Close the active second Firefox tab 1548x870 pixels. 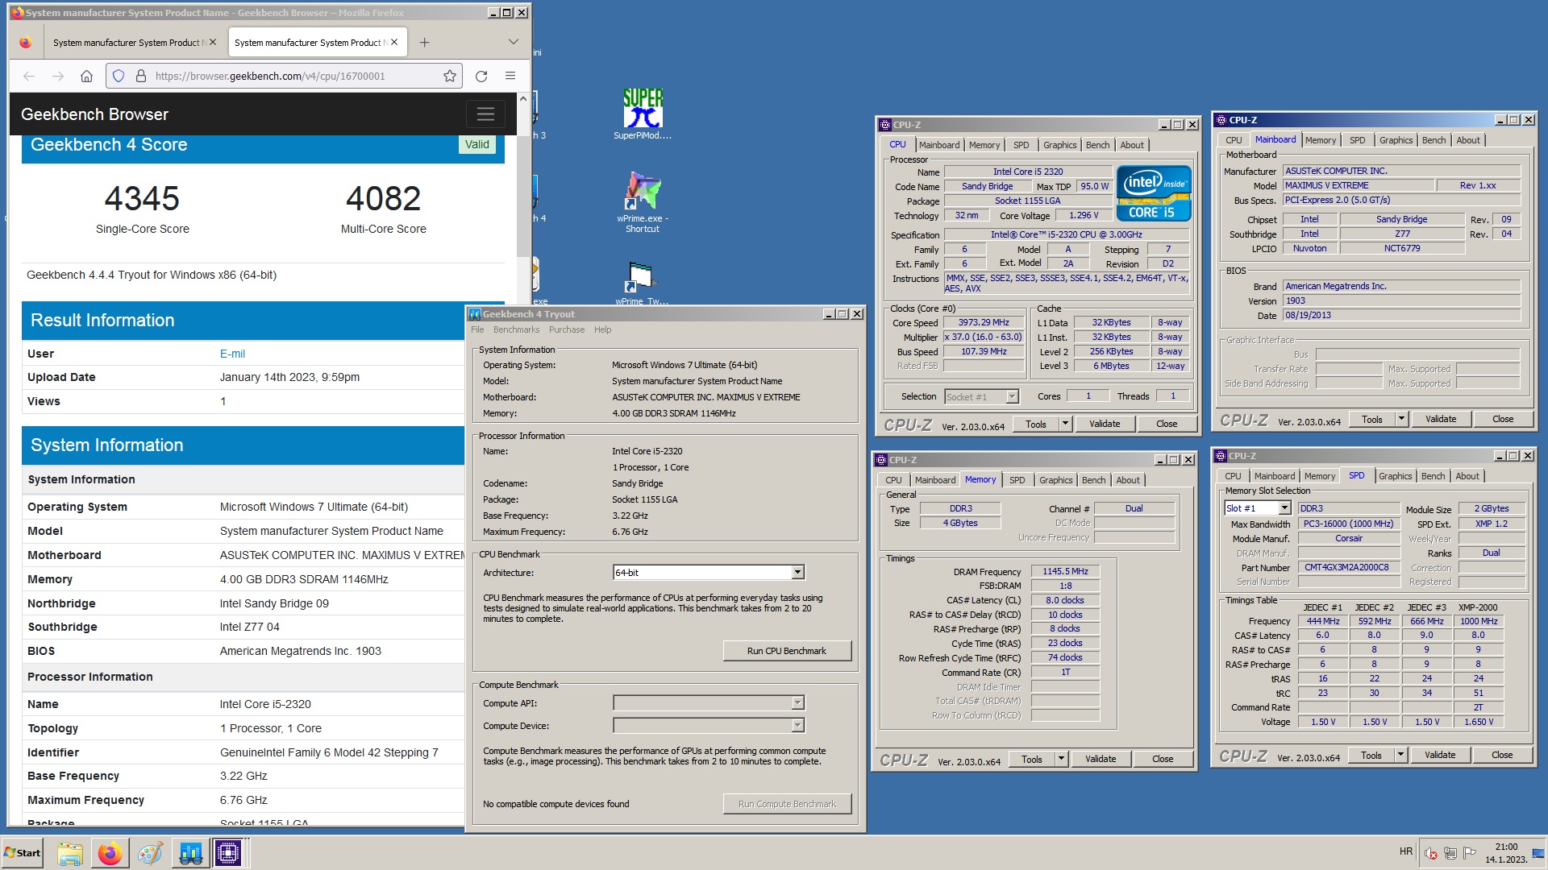point(394,42)
